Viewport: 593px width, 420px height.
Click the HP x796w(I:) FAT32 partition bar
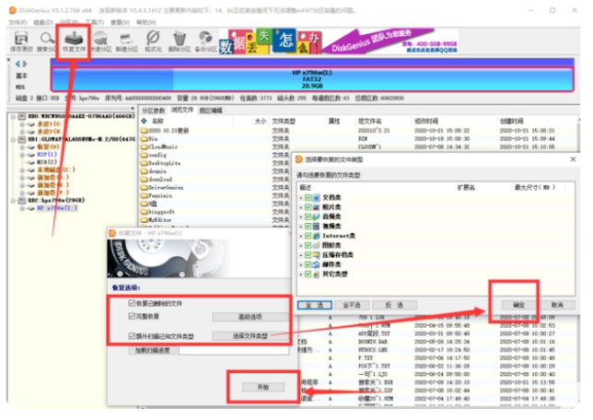(312, 79)
